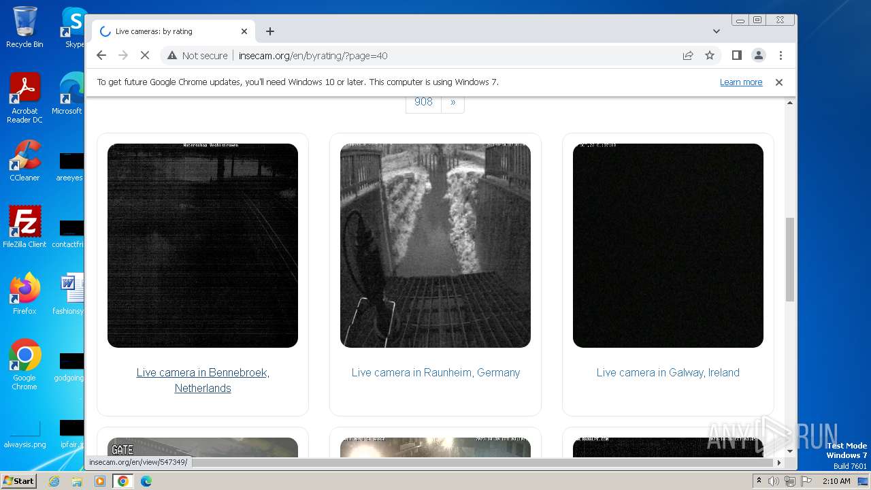This screenshot has width=871, height=490.
Task: Open the Action Center flag icon
Action: pos(805,481)
